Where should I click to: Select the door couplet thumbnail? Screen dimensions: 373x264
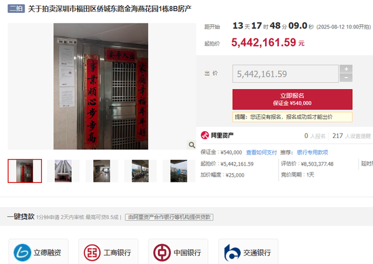tap(24, 171)
